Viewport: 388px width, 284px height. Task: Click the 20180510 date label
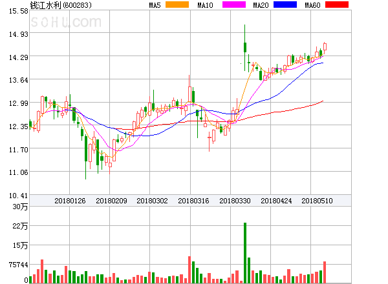coord(317,201)
